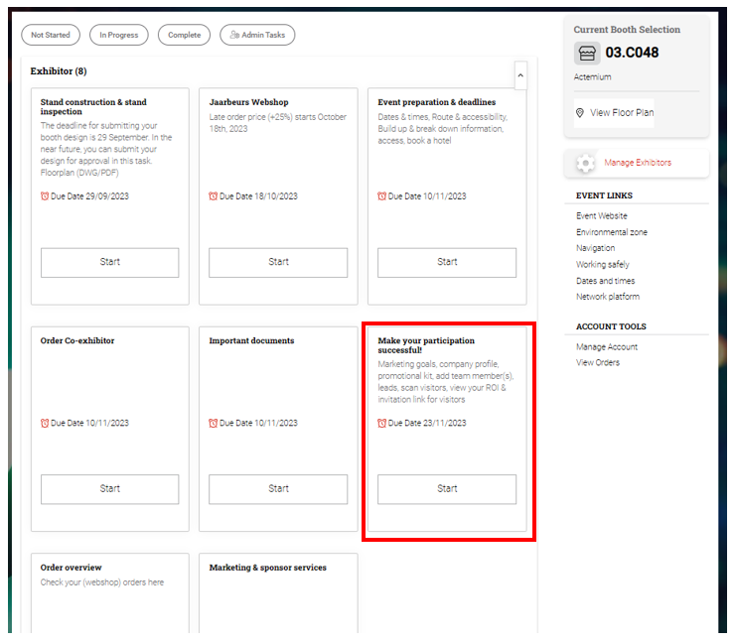Click the alarm clock icon in Important documents card

coord(214,423)
